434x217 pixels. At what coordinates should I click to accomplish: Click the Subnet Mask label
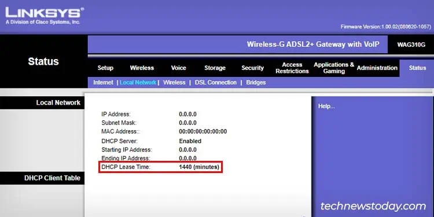119,123
